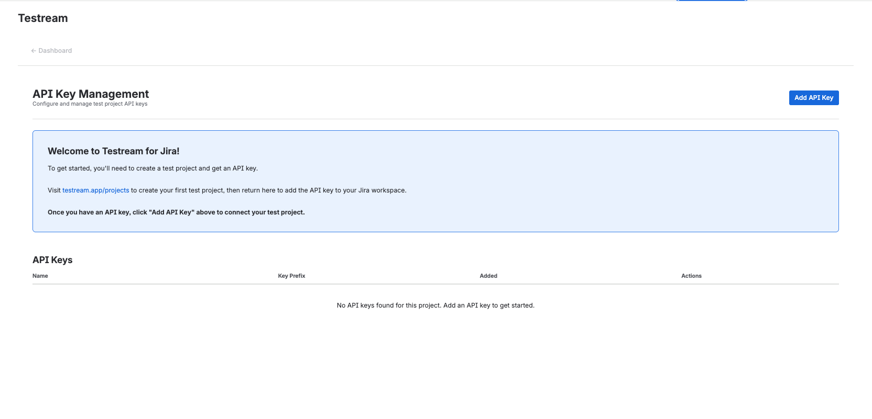Screen dimensions: 872x419
Task: Click the Name column header
Action: [x=40, y=276]
